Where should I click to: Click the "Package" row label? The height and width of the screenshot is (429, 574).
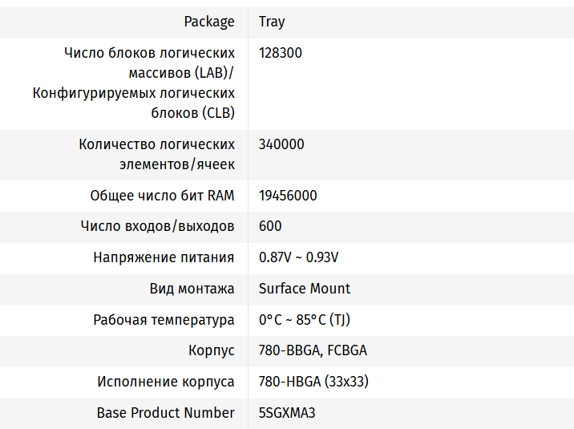coord(209,22)
